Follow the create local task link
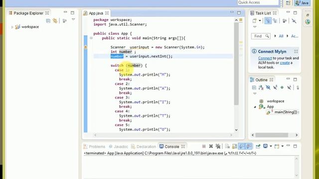The width and height of the screenshot is (319, 179). coord(285,63)
